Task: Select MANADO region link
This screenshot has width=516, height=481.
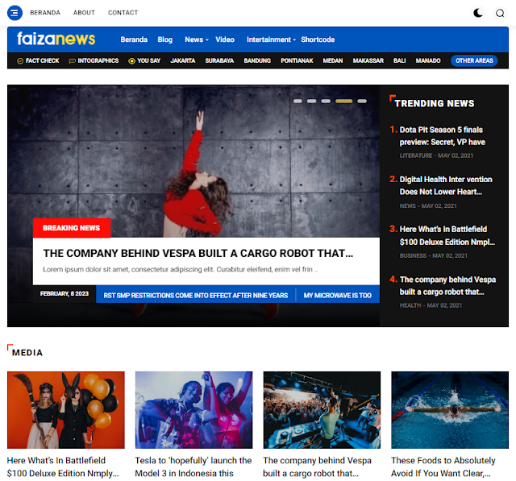Action: tap(428, 60)
